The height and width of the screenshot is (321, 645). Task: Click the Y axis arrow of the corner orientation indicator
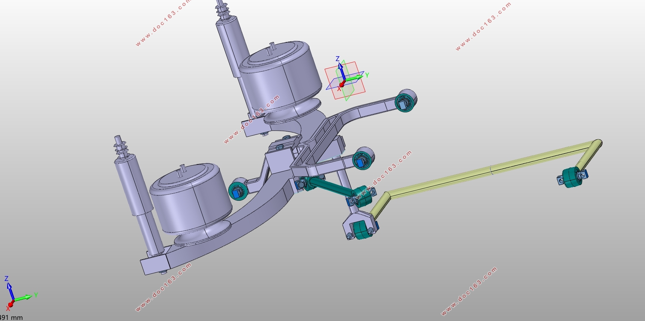pyautogui.click(x=24, y=298)
